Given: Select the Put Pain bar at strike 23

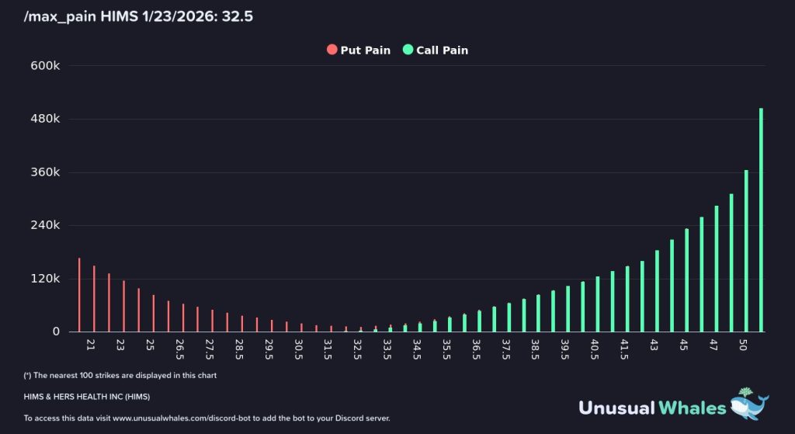Looking at the screenshot, I should (x=123, y=306).
